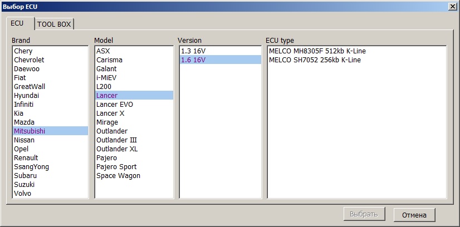Choose Hyundai brand

tap(50, 96)
